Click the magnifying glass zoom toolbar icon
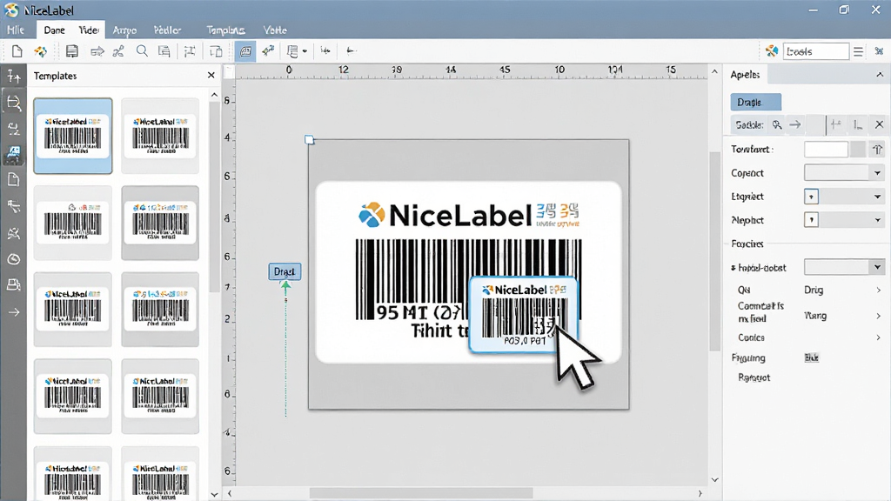 pos(142,51)
